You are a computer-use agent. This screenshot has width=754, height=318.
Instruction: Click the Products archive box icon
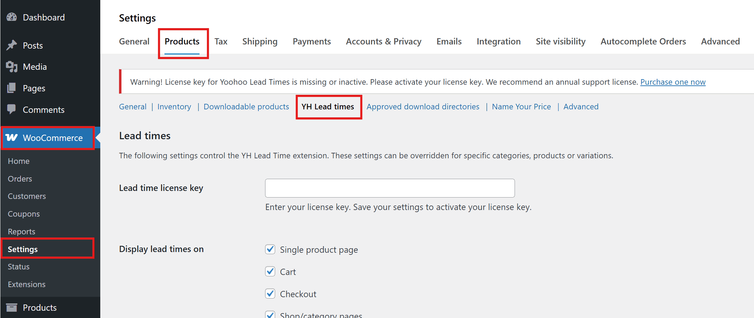click(11, 308)
